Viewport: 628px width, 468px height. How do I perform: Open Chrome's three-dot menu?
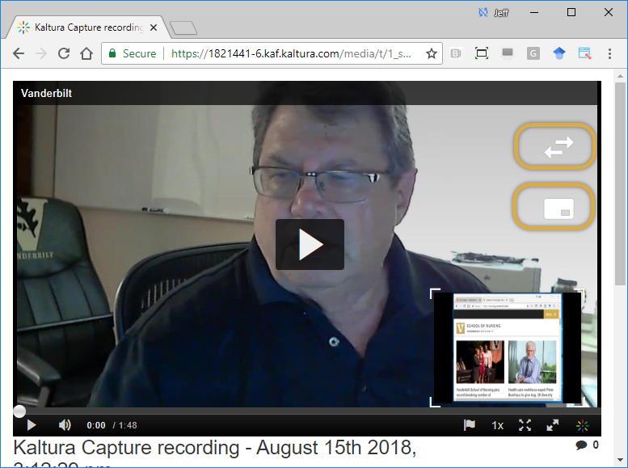point(610,54)
